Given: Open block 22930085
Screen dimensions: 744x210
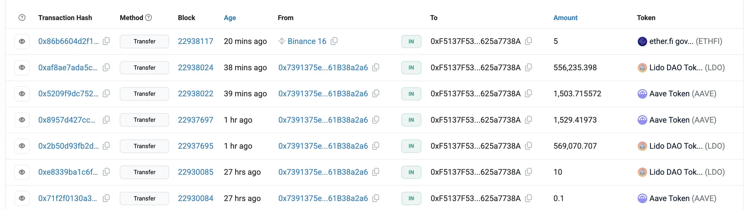Looking at the screenshot, I should click(196, 172).
